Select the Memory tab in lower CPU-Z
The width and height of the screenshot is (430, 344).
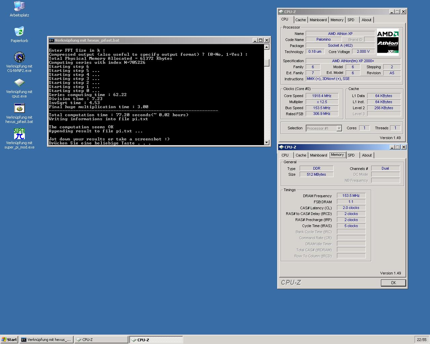337,155
